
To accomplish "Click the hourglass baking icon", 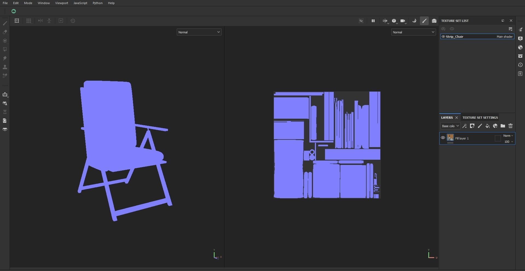I will pyautogui.click(x=5, y=112).
